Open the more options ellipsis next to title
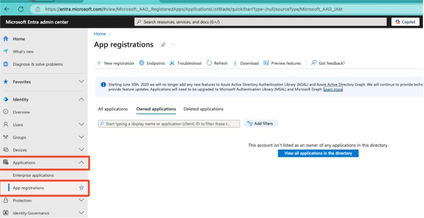424x218 pixels. [x=173, y=44]
